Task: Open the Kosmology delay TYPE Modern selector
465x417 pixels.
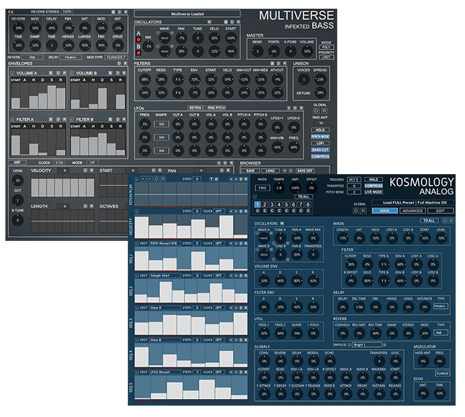Action: [x=440, y=306]
